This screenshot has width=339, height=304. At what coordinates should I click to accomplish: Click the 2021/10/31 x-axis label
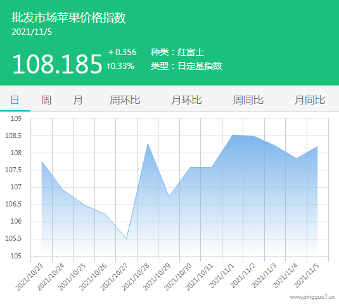coord(199,277)
